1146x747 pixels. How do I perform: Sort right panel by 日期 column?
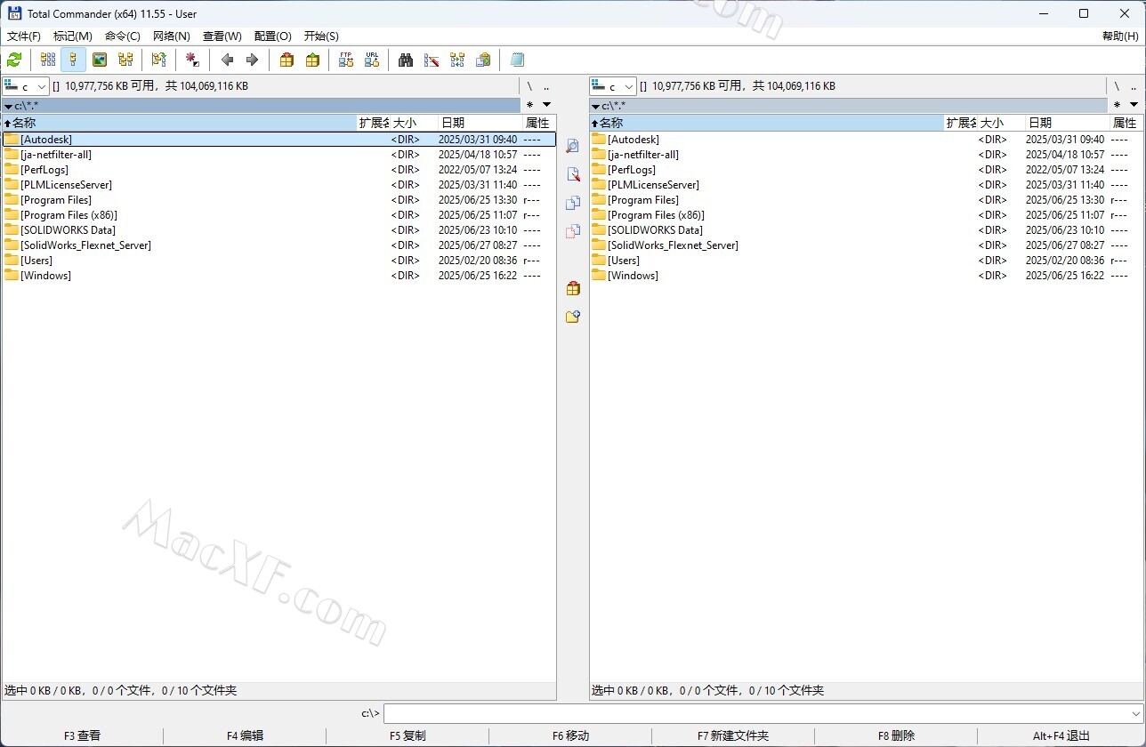tap(1067, 123)
